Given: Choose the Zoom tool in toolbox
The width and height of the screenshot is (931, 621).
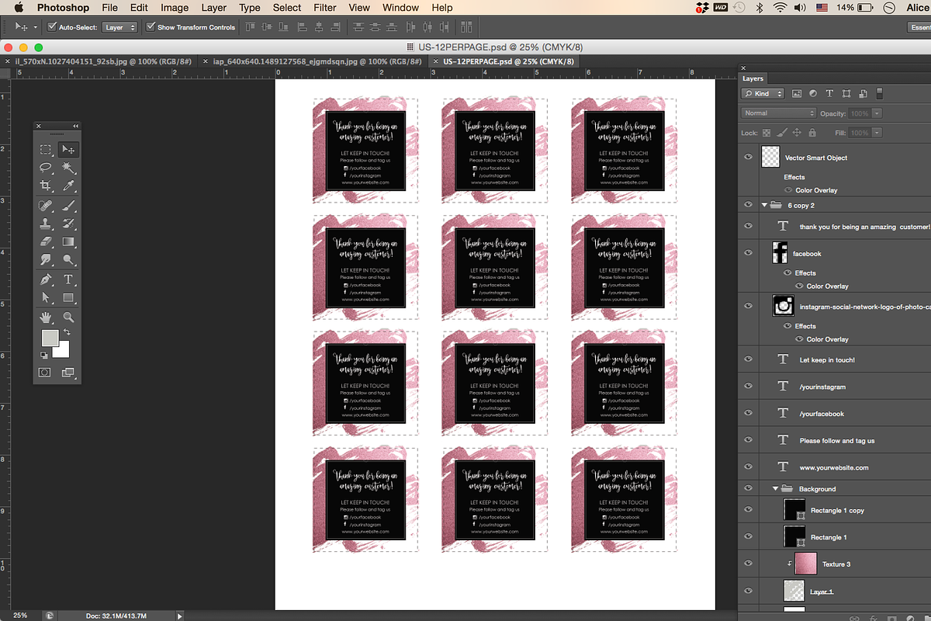Looking at the screenshot, I should tap(68, 317).
